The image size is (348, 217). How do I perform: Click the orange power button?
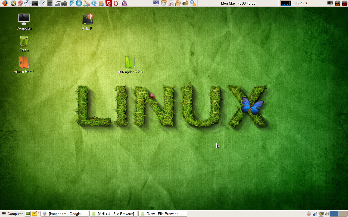coord(337,3)
